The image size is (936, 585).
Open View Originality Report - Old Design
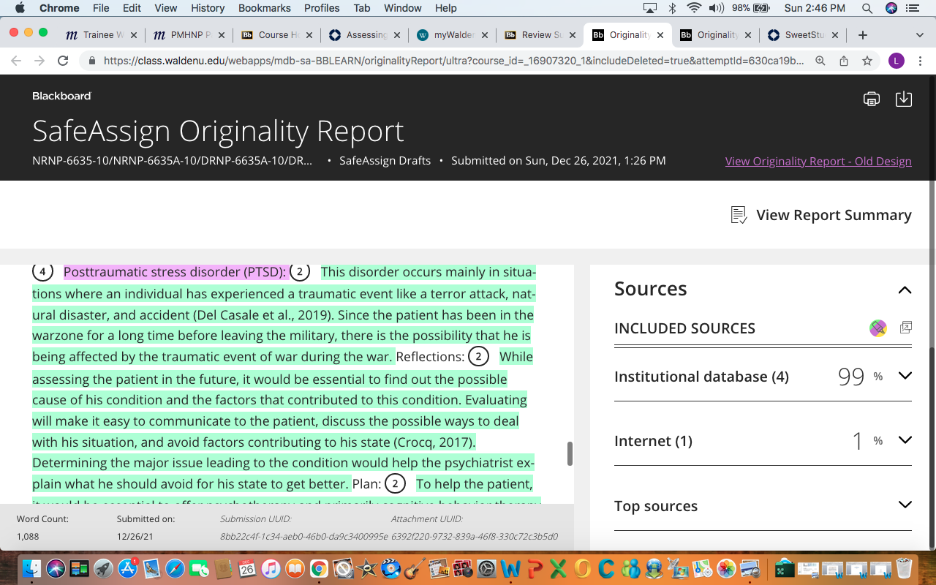(x=818, y=161)
